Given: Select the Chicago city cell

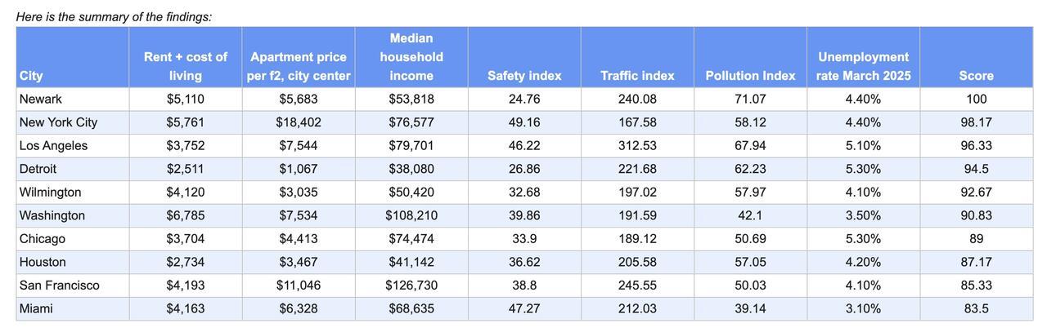Looking at the screenshot, I should pos(43,239).
